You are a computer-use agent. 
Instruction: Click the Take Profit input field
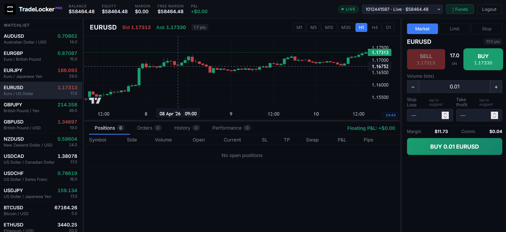coord(479,115)
